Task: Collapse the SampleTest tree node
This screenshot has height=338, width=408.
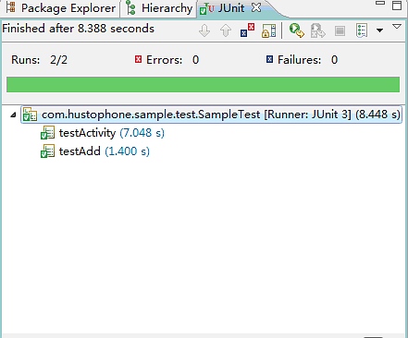Action: click(13, 115)
